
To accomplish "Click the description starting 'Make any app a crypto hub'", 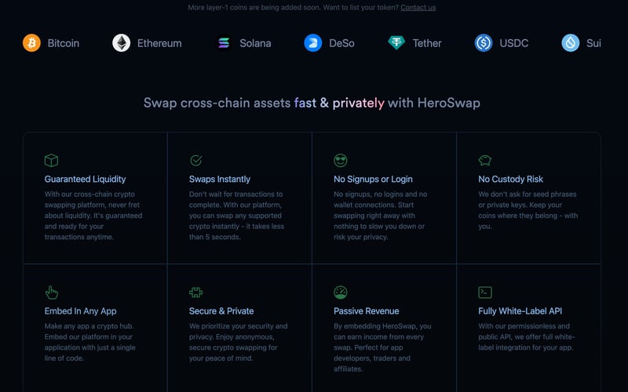I will tap(90, 343).
